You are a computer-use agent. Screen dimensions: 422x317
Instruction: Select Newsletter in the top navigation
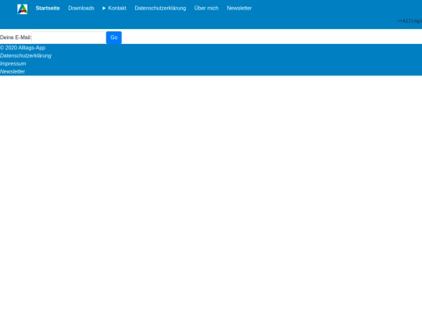click(239, 8)
